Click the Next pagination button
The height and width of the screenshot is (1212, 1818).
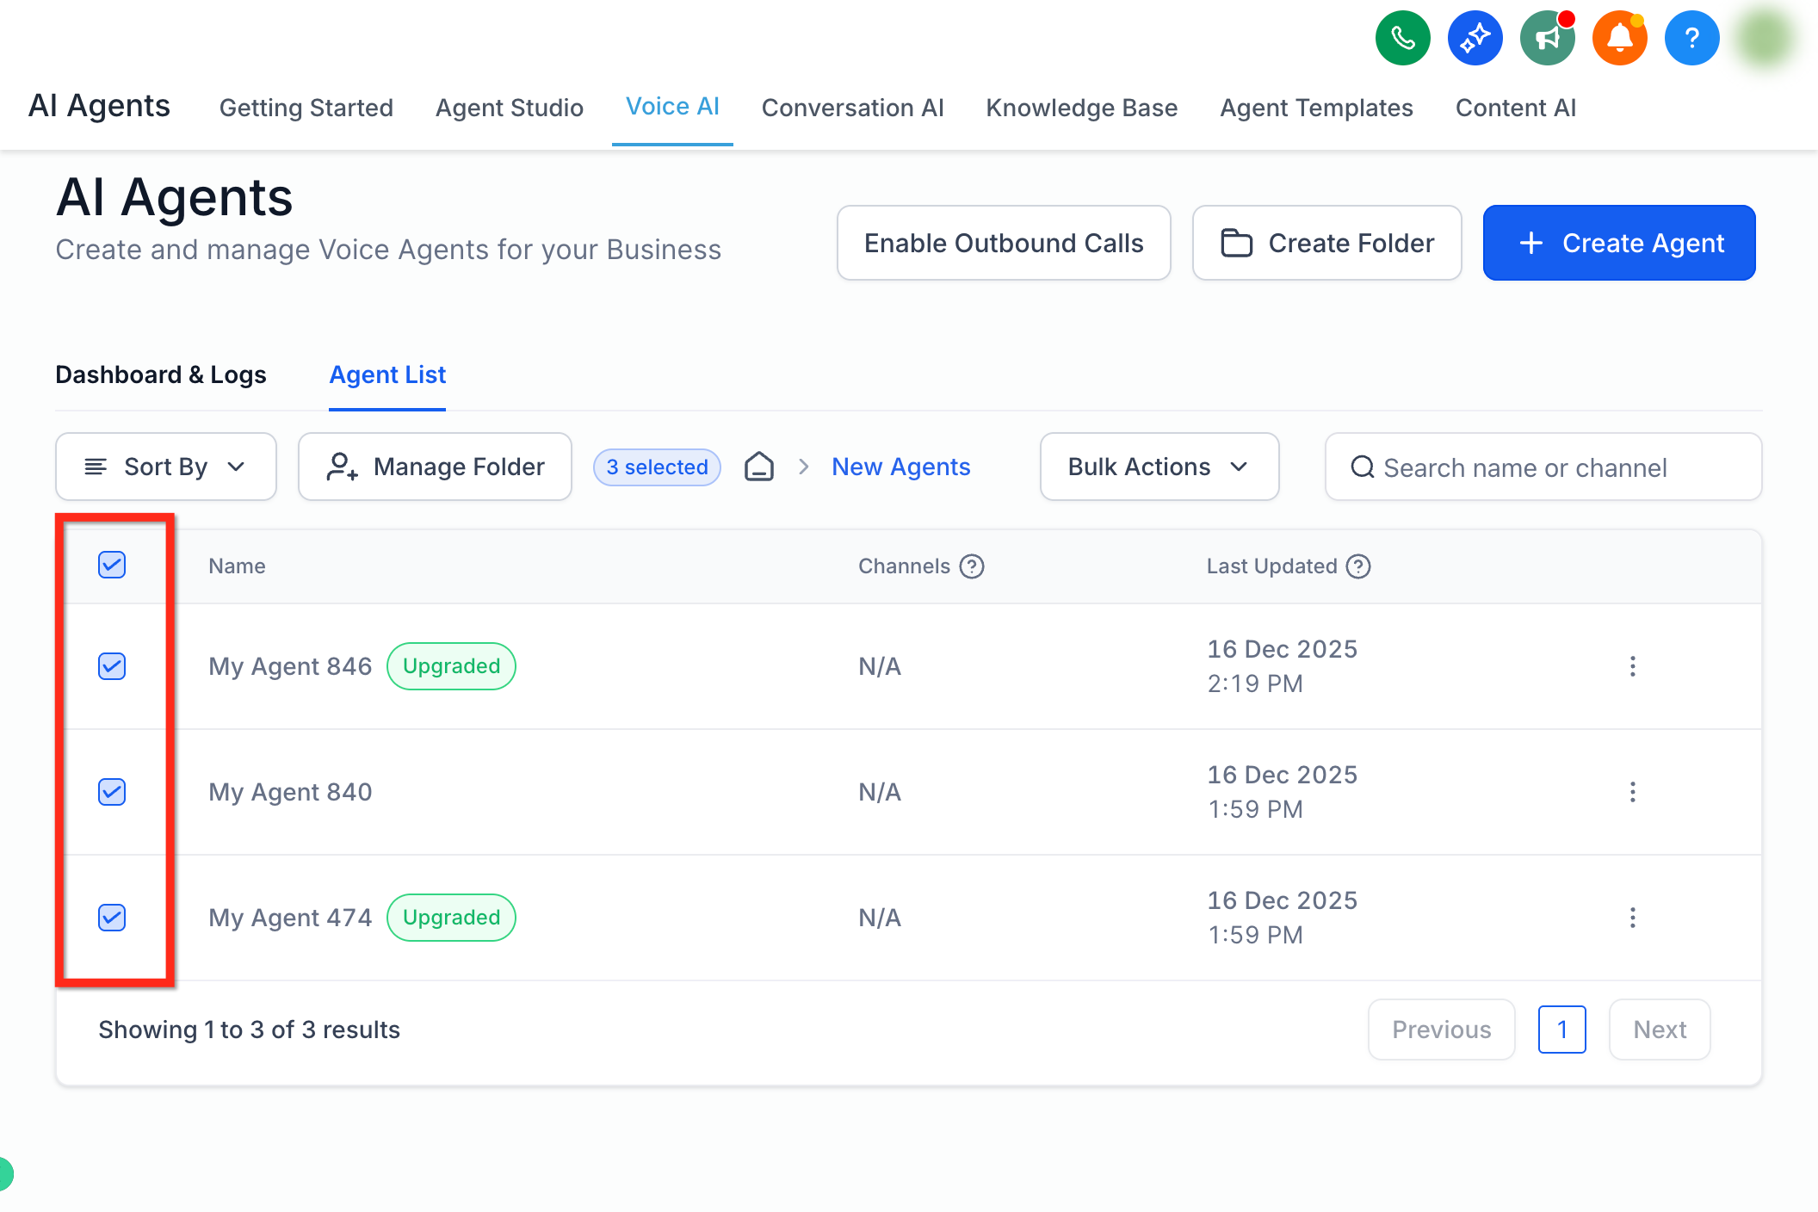tap(1660, 1030)
